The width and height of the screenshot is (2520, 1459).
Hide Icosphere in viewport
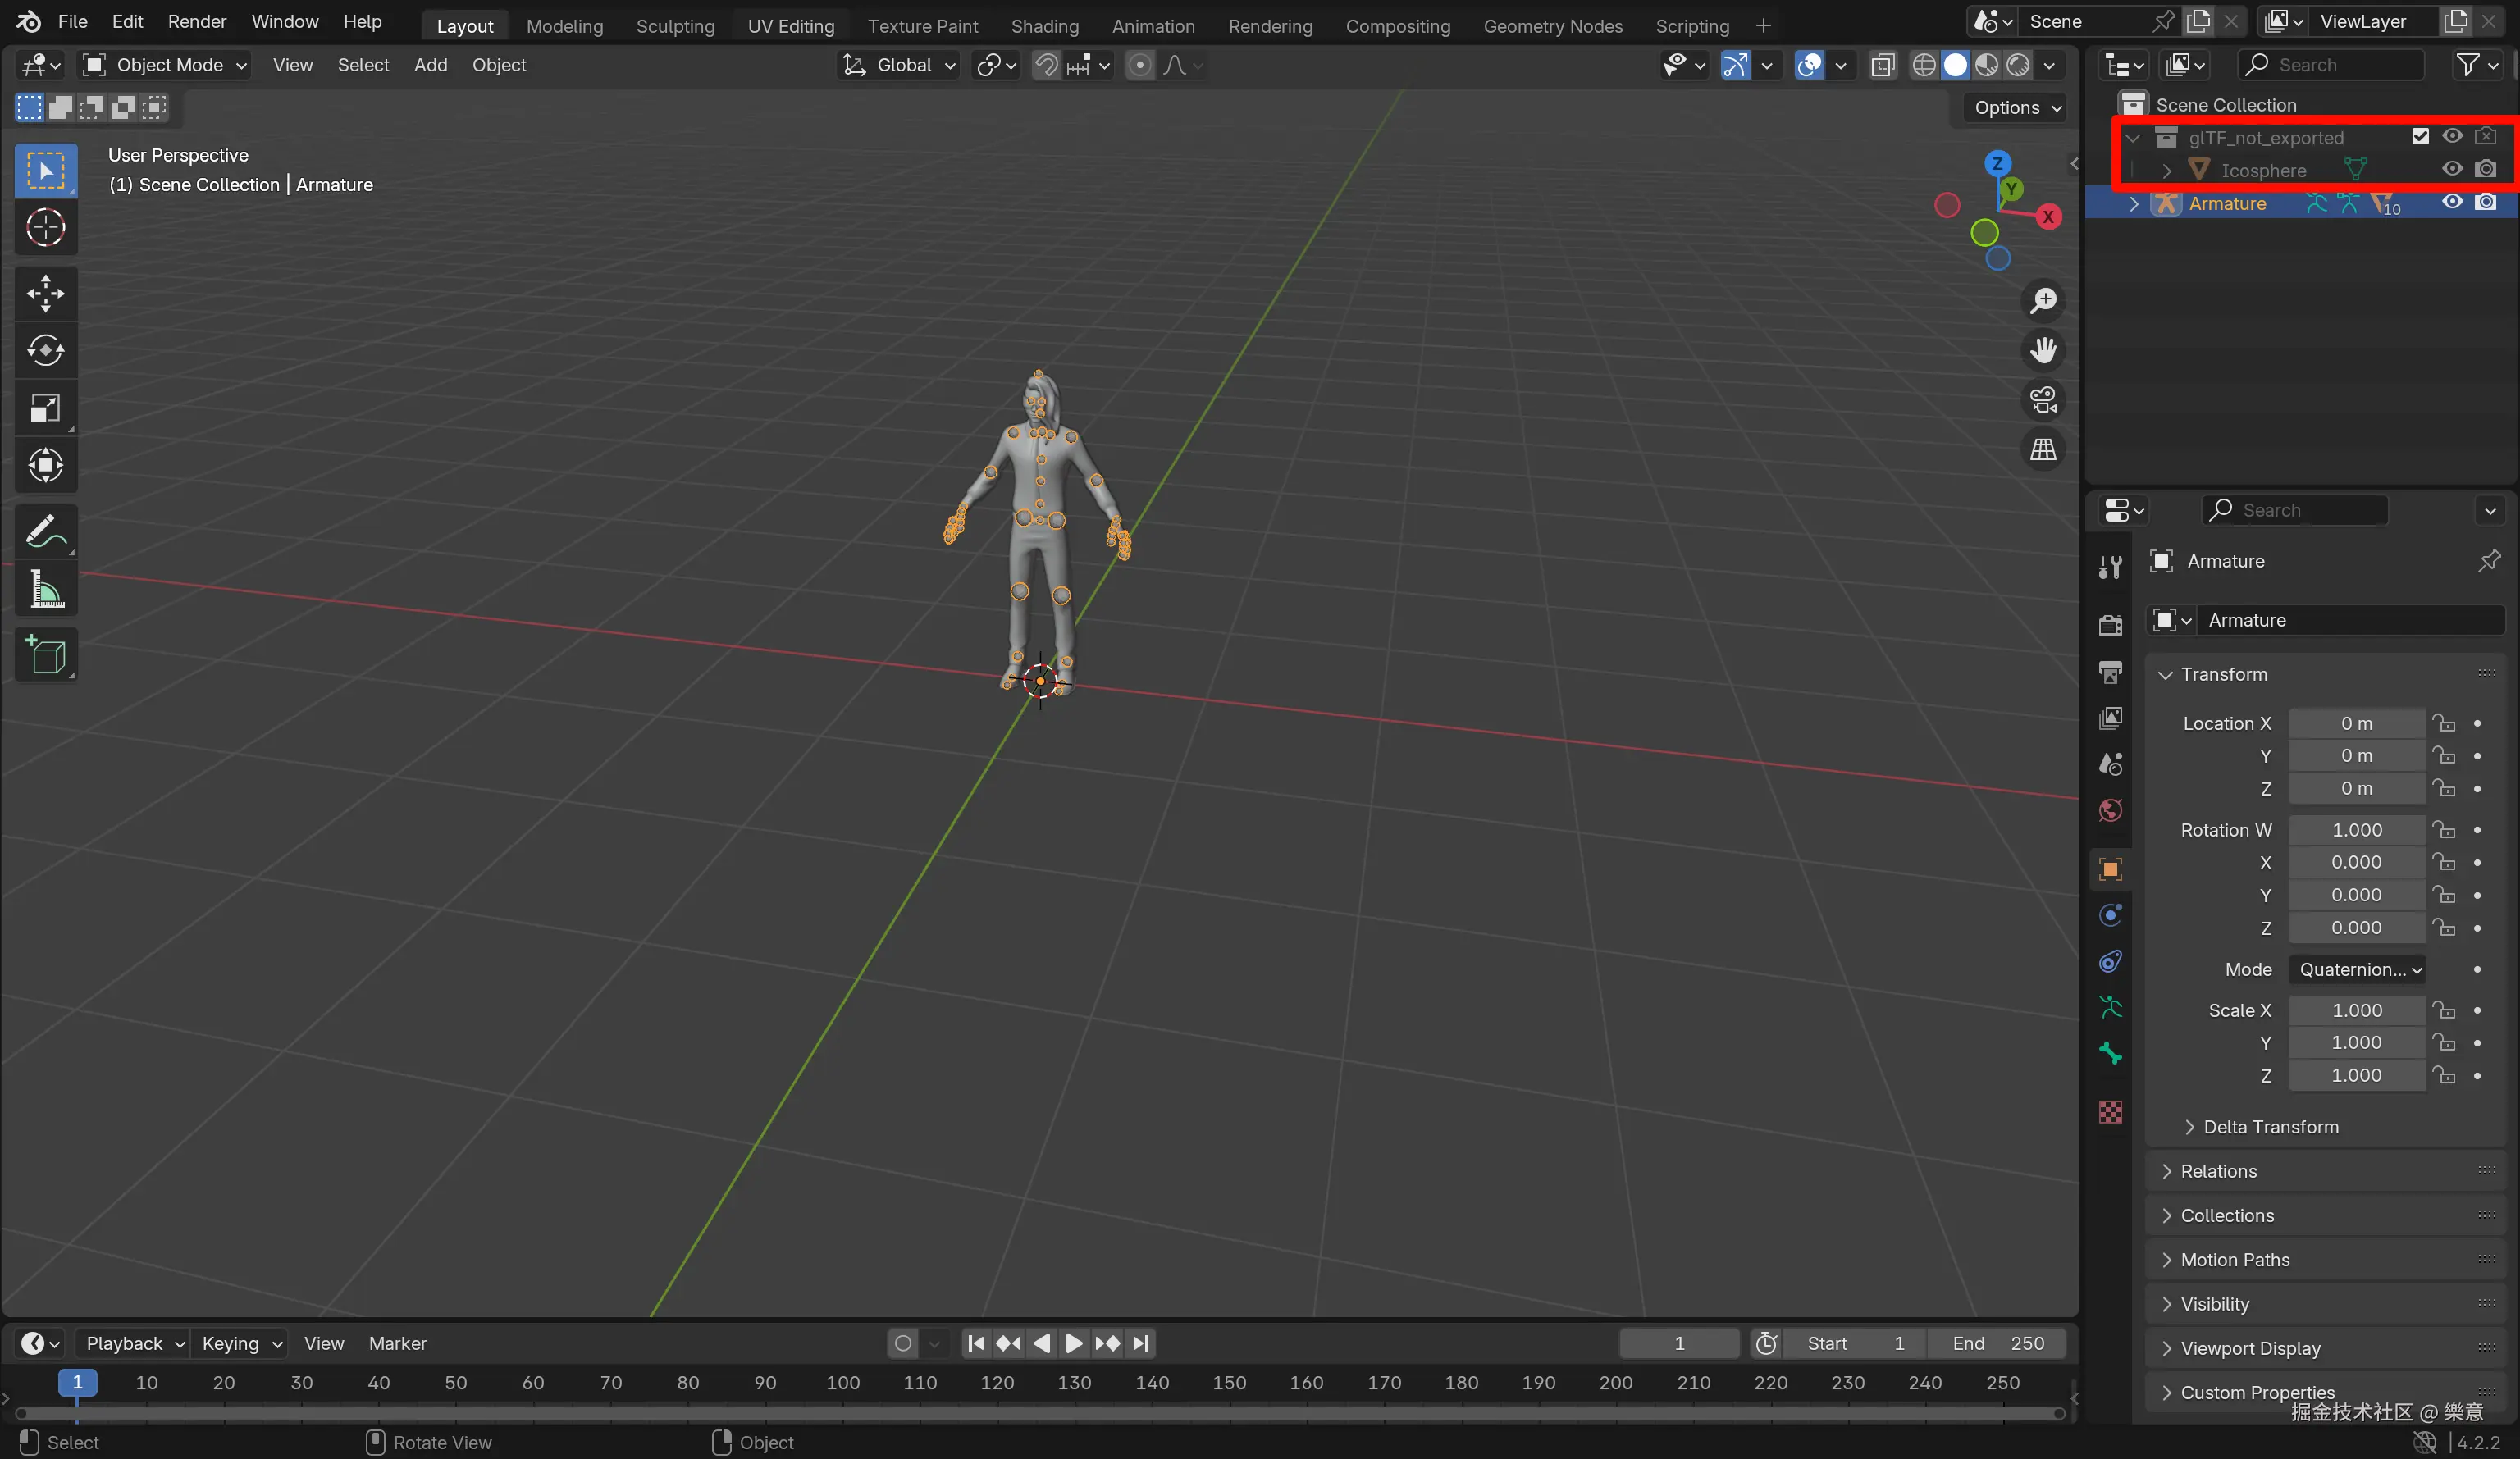coord(2452,169)
